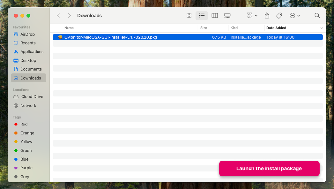Go back with the left chevron
The height and width of the screenshot is (189, 334).
pyautogui.click(x=58, y=16)
